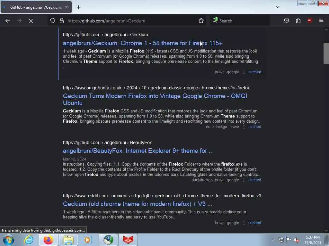
Task: Click the page vertical scrollbar thumb
Action: [x=326, y=53]
